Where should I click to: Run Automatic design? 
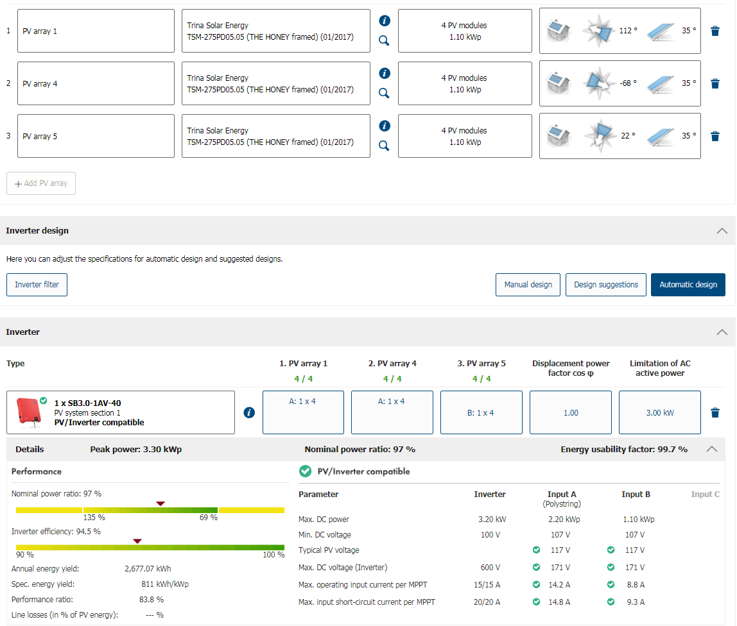(x=688, y=285)
